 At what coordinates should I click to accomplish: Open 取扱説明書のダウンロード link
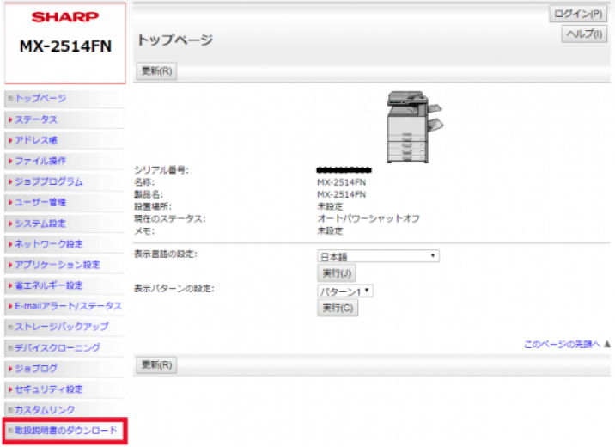pos(65,430)
